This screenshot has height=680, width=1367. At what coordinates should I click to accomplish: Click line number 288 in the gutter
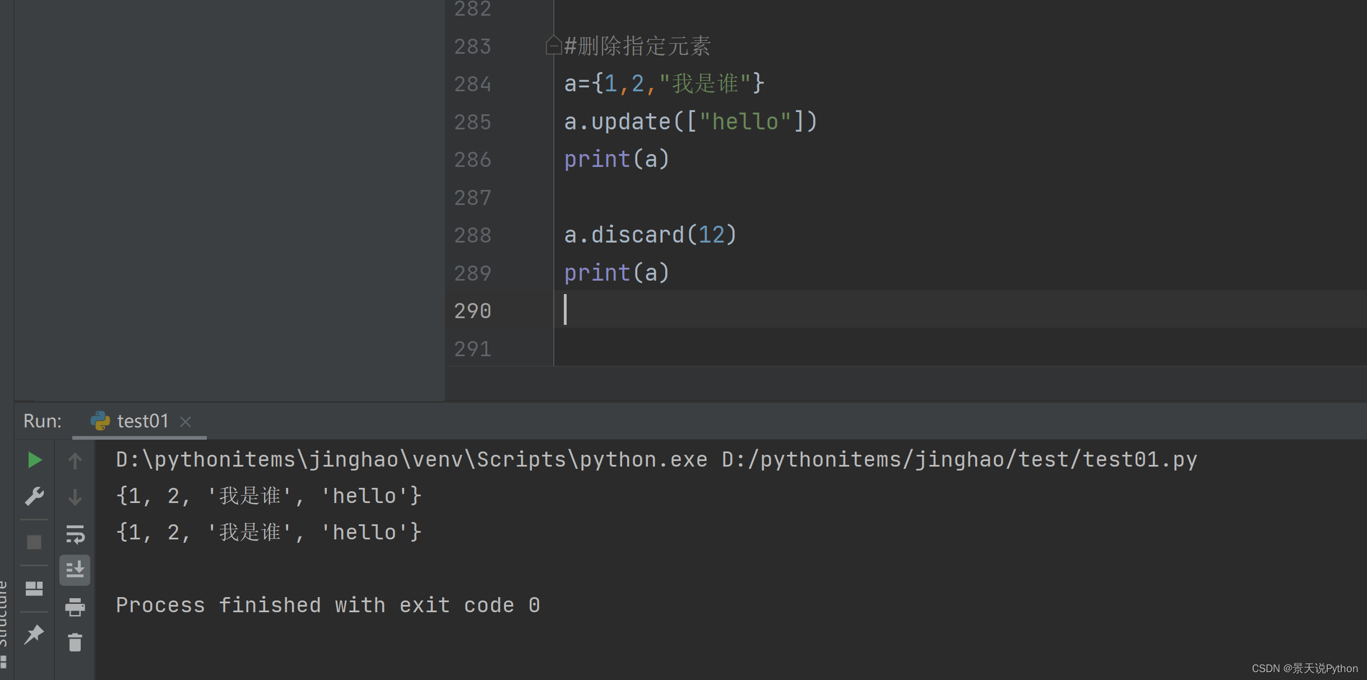click(472, 235)
